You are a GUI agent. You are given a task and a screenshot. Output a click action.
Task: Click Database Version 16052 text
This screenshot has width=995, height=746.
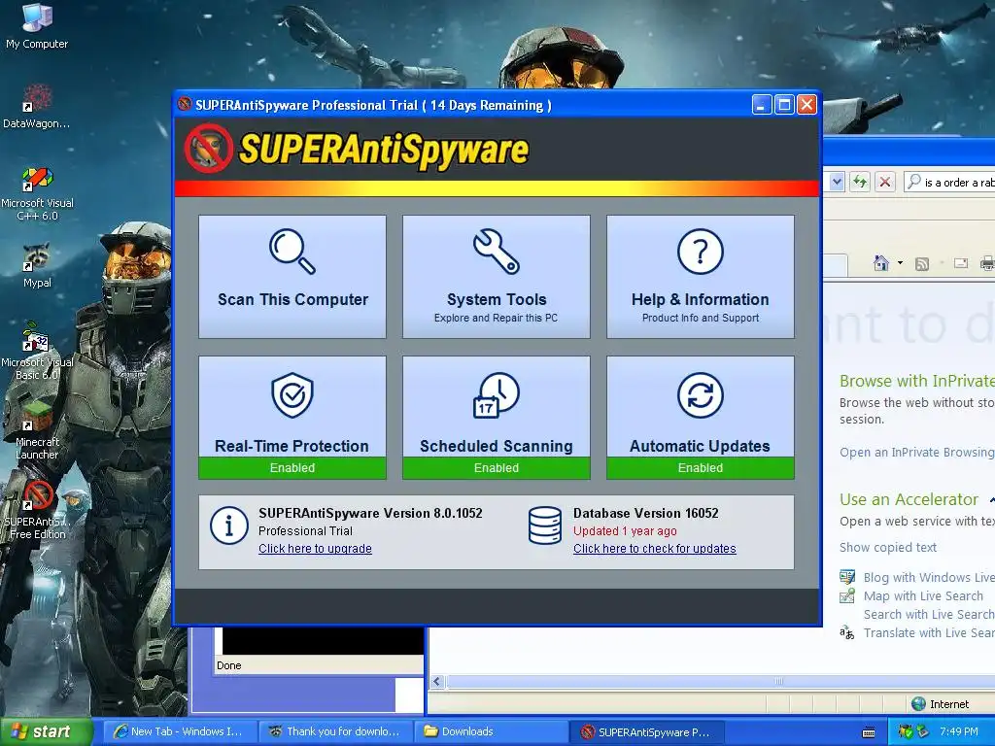(x=645, y=513)
